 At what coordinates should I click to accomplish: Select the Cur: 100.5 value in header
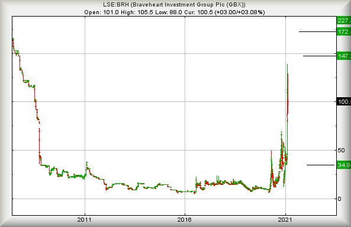pos(198,12)
